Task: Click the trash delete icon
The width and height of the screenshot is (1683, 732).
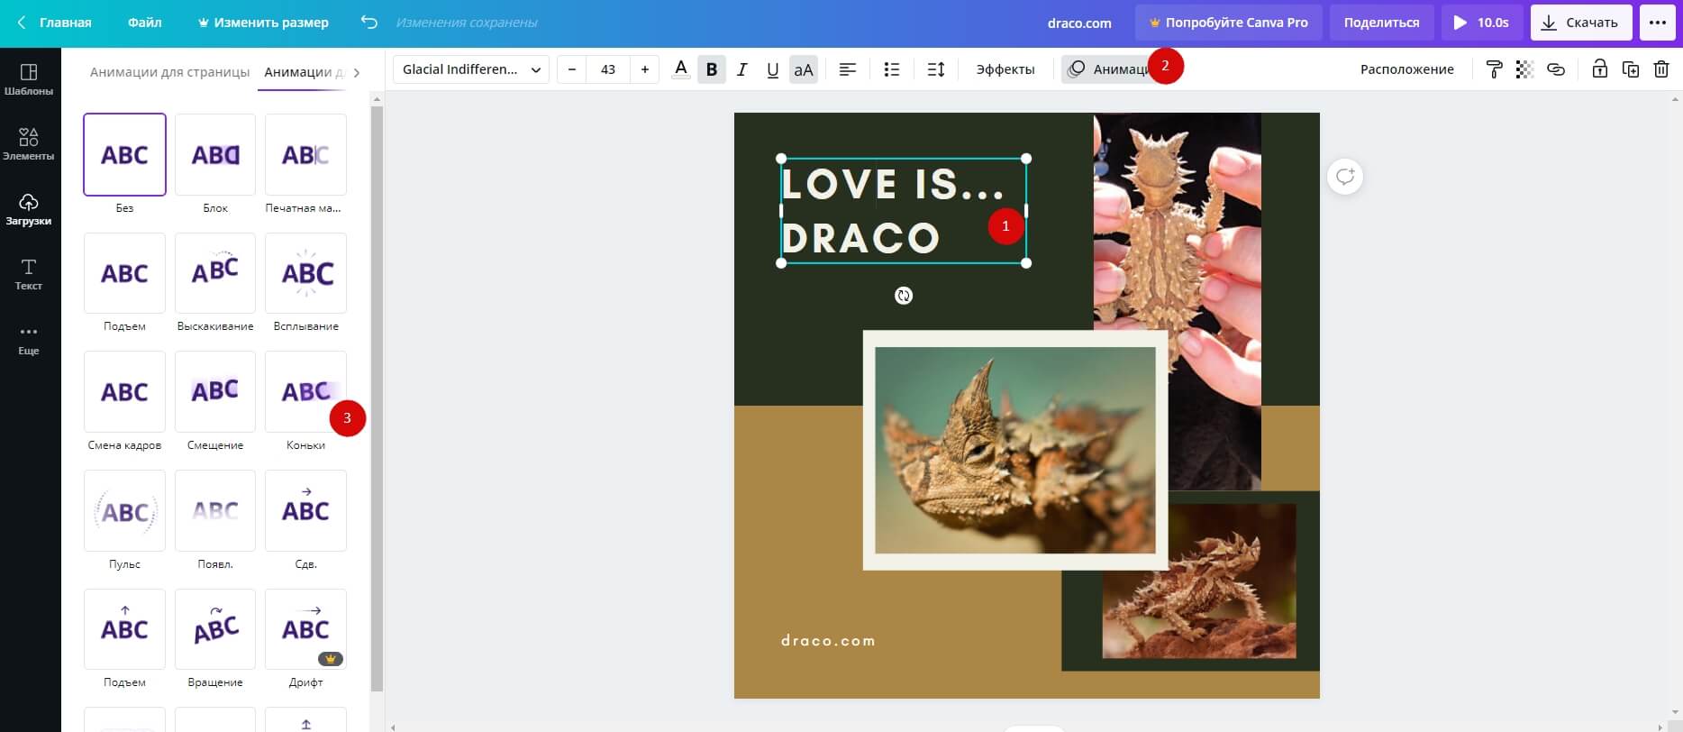Action: pos(1661,69)
